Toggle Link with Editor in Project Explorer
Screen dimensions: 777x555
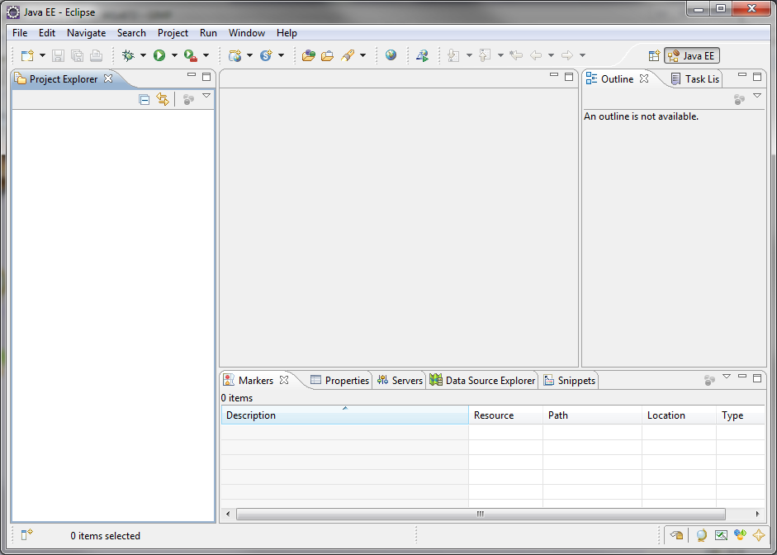(x=163, y=99)
